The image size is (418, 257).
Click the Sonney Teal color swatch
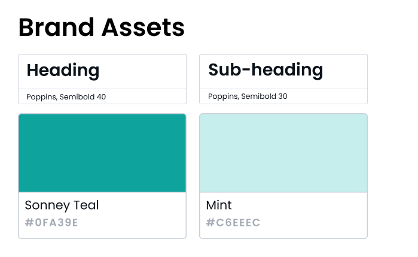click(x=102, y=153)
